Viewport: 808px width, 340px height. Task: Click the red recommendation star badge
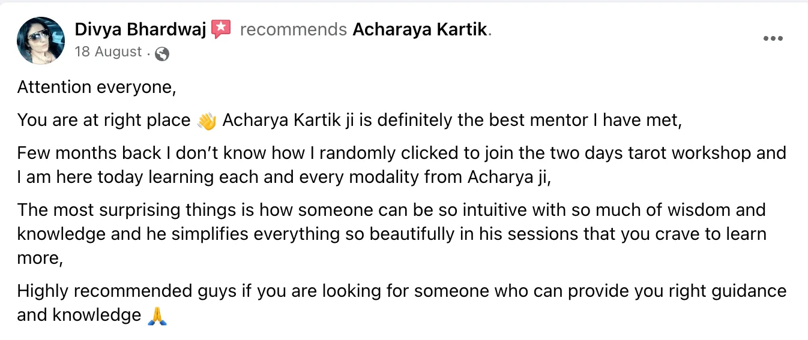221,29
